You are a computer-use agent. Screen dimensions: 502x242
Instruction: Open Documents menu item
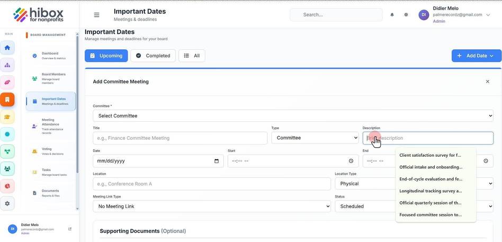(x=51, y=193)
